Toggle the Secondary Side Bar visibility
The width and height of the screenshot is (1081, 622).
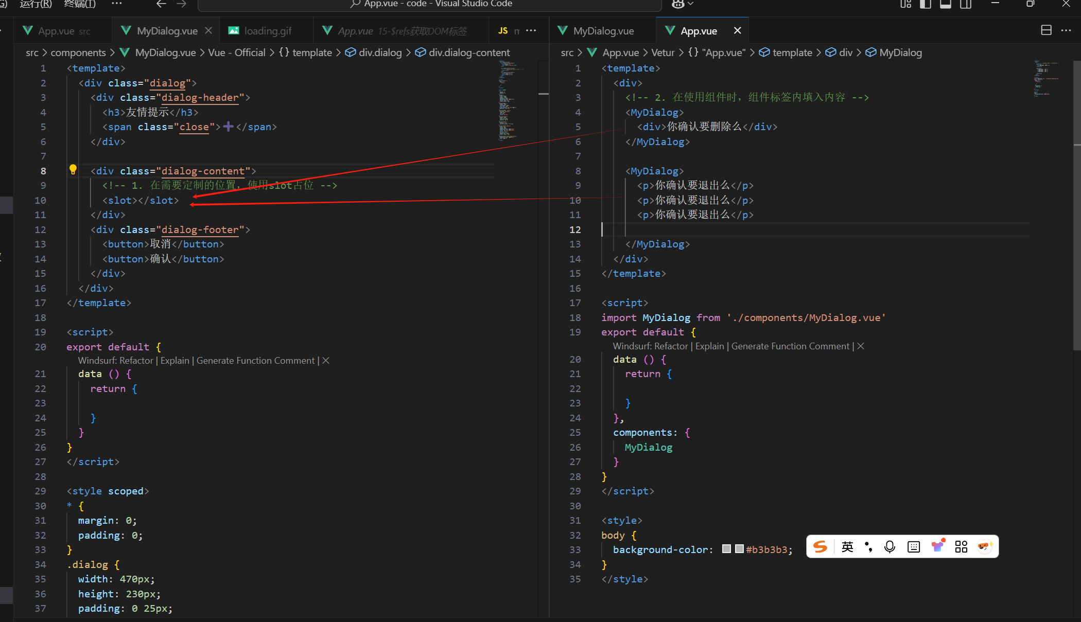coord(966,4)
